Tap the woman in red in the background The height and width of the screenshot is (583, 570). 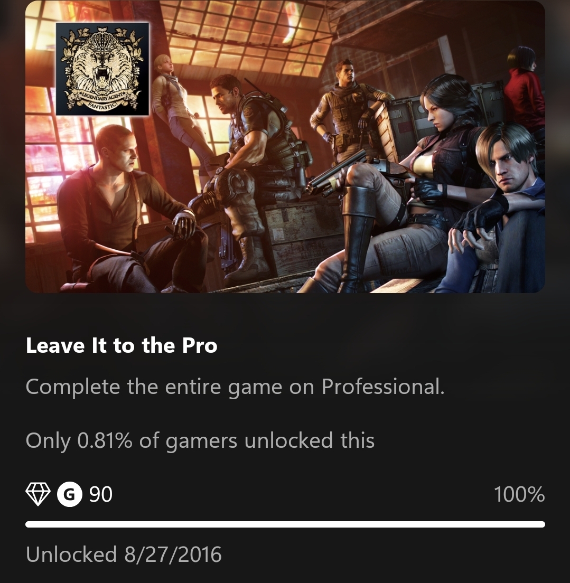coord(524,89)
